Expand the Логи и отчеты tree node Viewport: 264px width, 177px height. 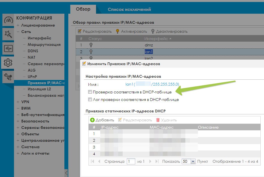(x=18, y=153)
